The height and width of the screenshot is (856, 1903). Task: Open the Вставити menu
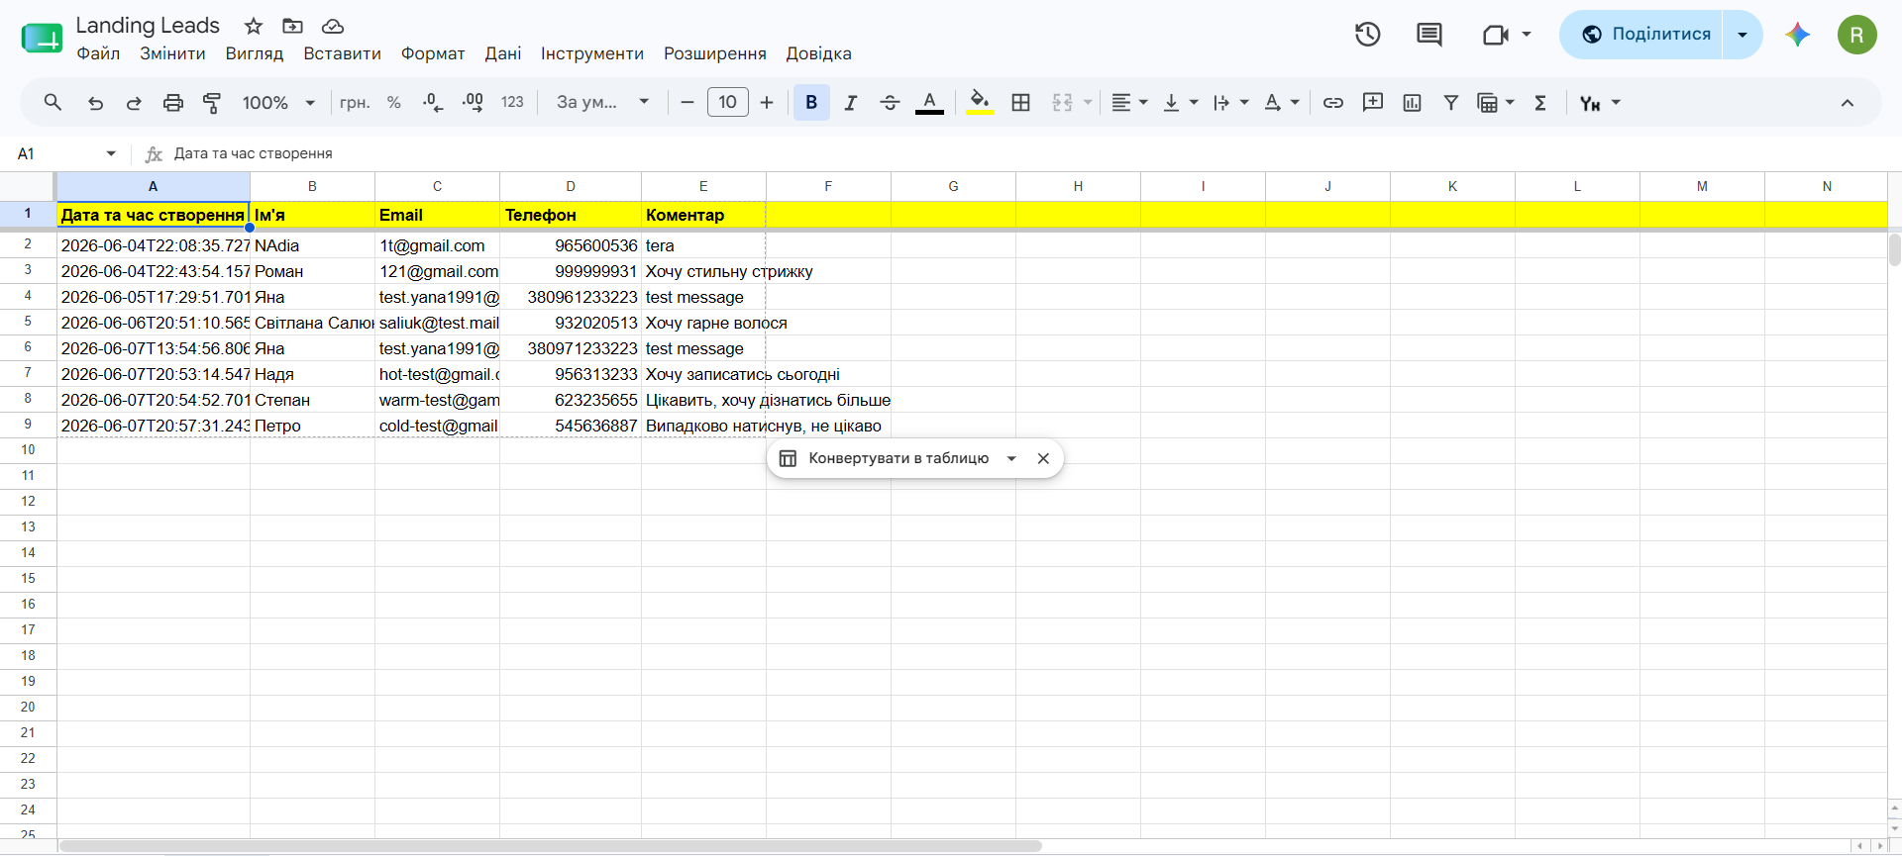click(342, 53)
